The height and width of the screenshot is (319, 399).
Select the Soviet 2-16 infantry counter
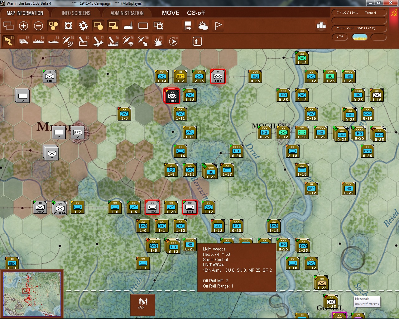coord(311,114)
